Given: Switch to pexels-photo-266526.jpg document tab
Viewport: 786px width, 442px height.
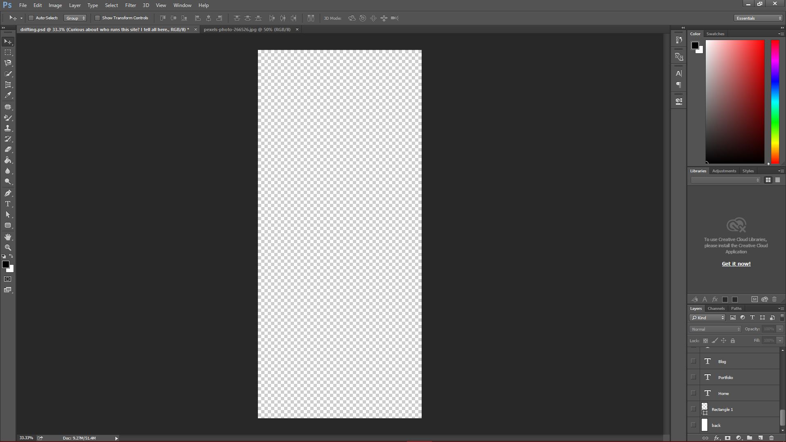Looking at the screenshot, I should (247, 29).
